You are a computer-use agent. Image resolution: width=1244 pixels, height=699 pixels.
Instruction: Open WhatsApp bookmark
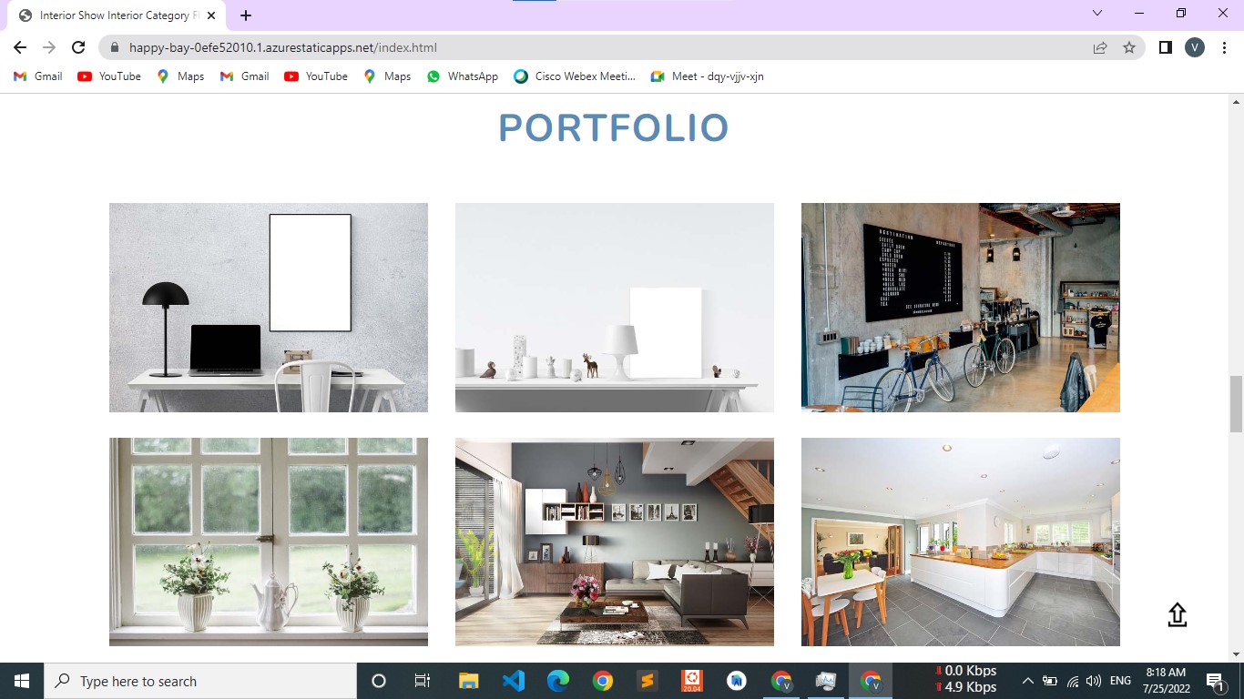coord(463,76)
